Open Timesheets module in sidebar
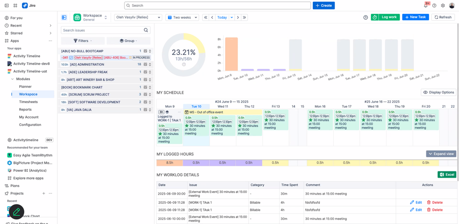The height and width of the screenshot is (224, 459). pyautogui.click(x=28, y=102)
